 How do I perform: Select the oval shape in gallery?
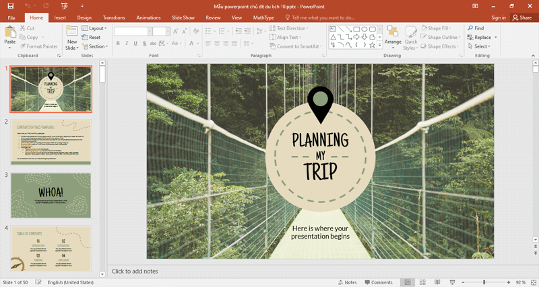pos(364,29)
